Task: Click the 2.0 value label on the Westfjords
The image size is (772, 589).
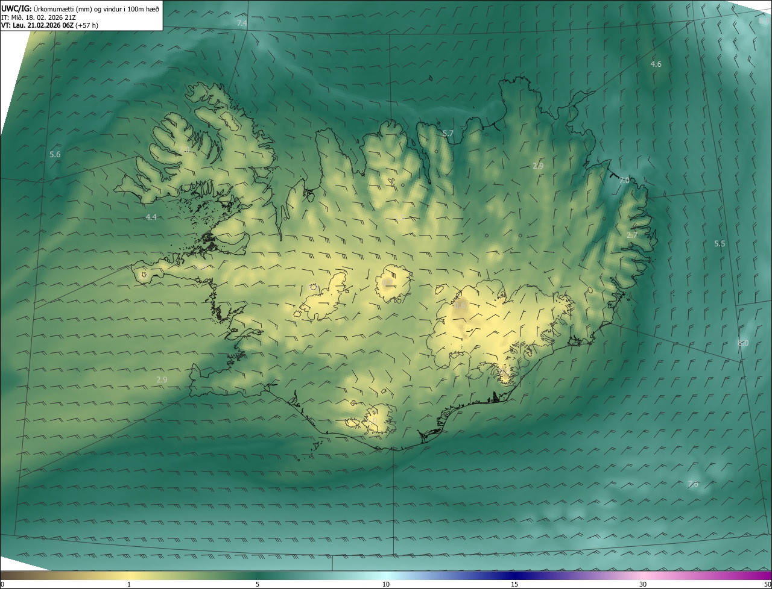Action: (185, 149)
